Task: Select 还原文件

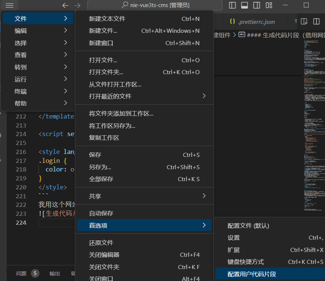Action: [144, 243]
